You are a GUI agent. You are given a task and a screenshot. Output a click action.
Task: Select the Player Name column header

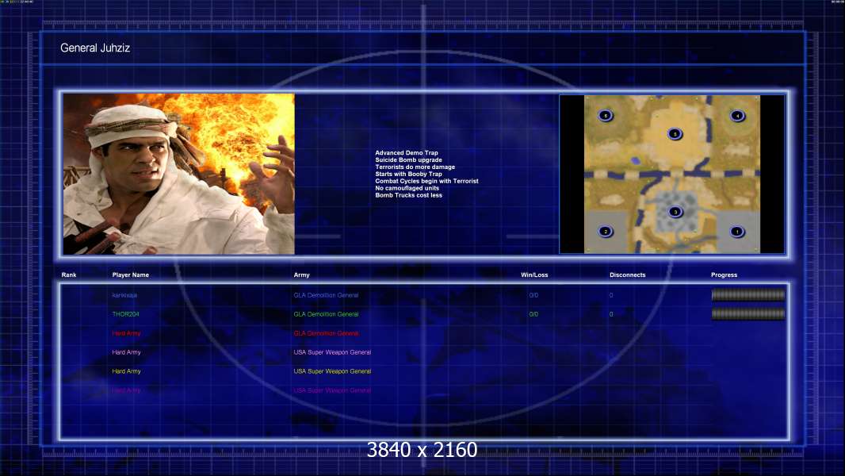130,275
